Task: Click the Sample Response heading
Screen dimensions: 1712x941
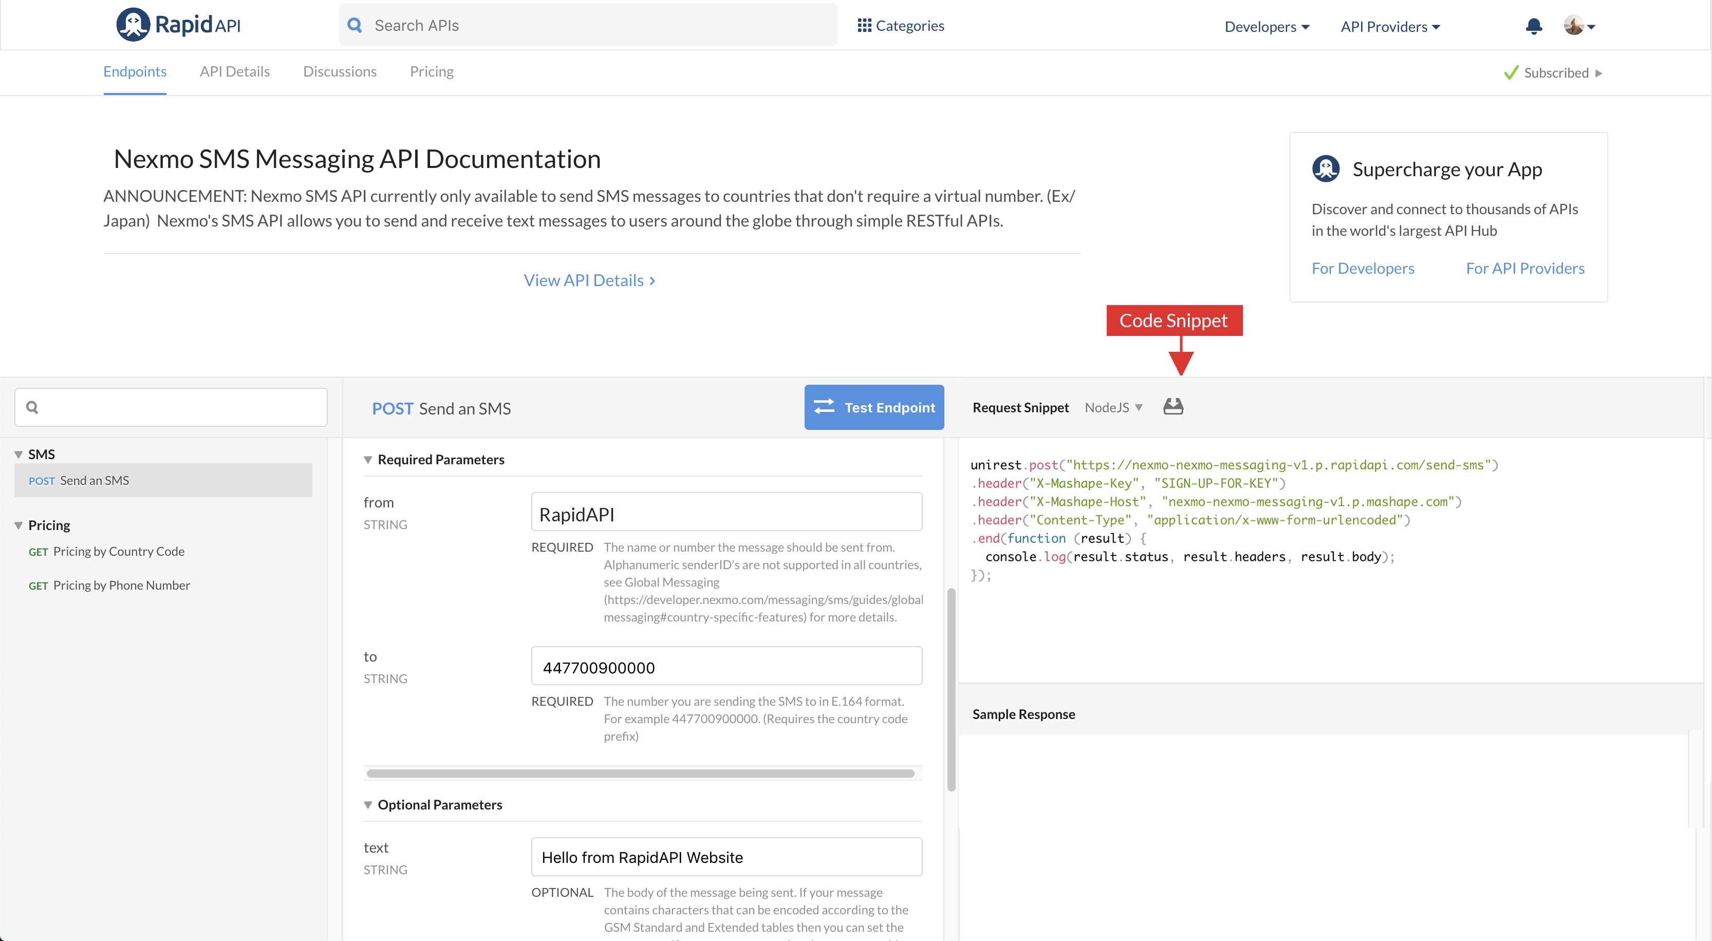Action: [1024, 714]
